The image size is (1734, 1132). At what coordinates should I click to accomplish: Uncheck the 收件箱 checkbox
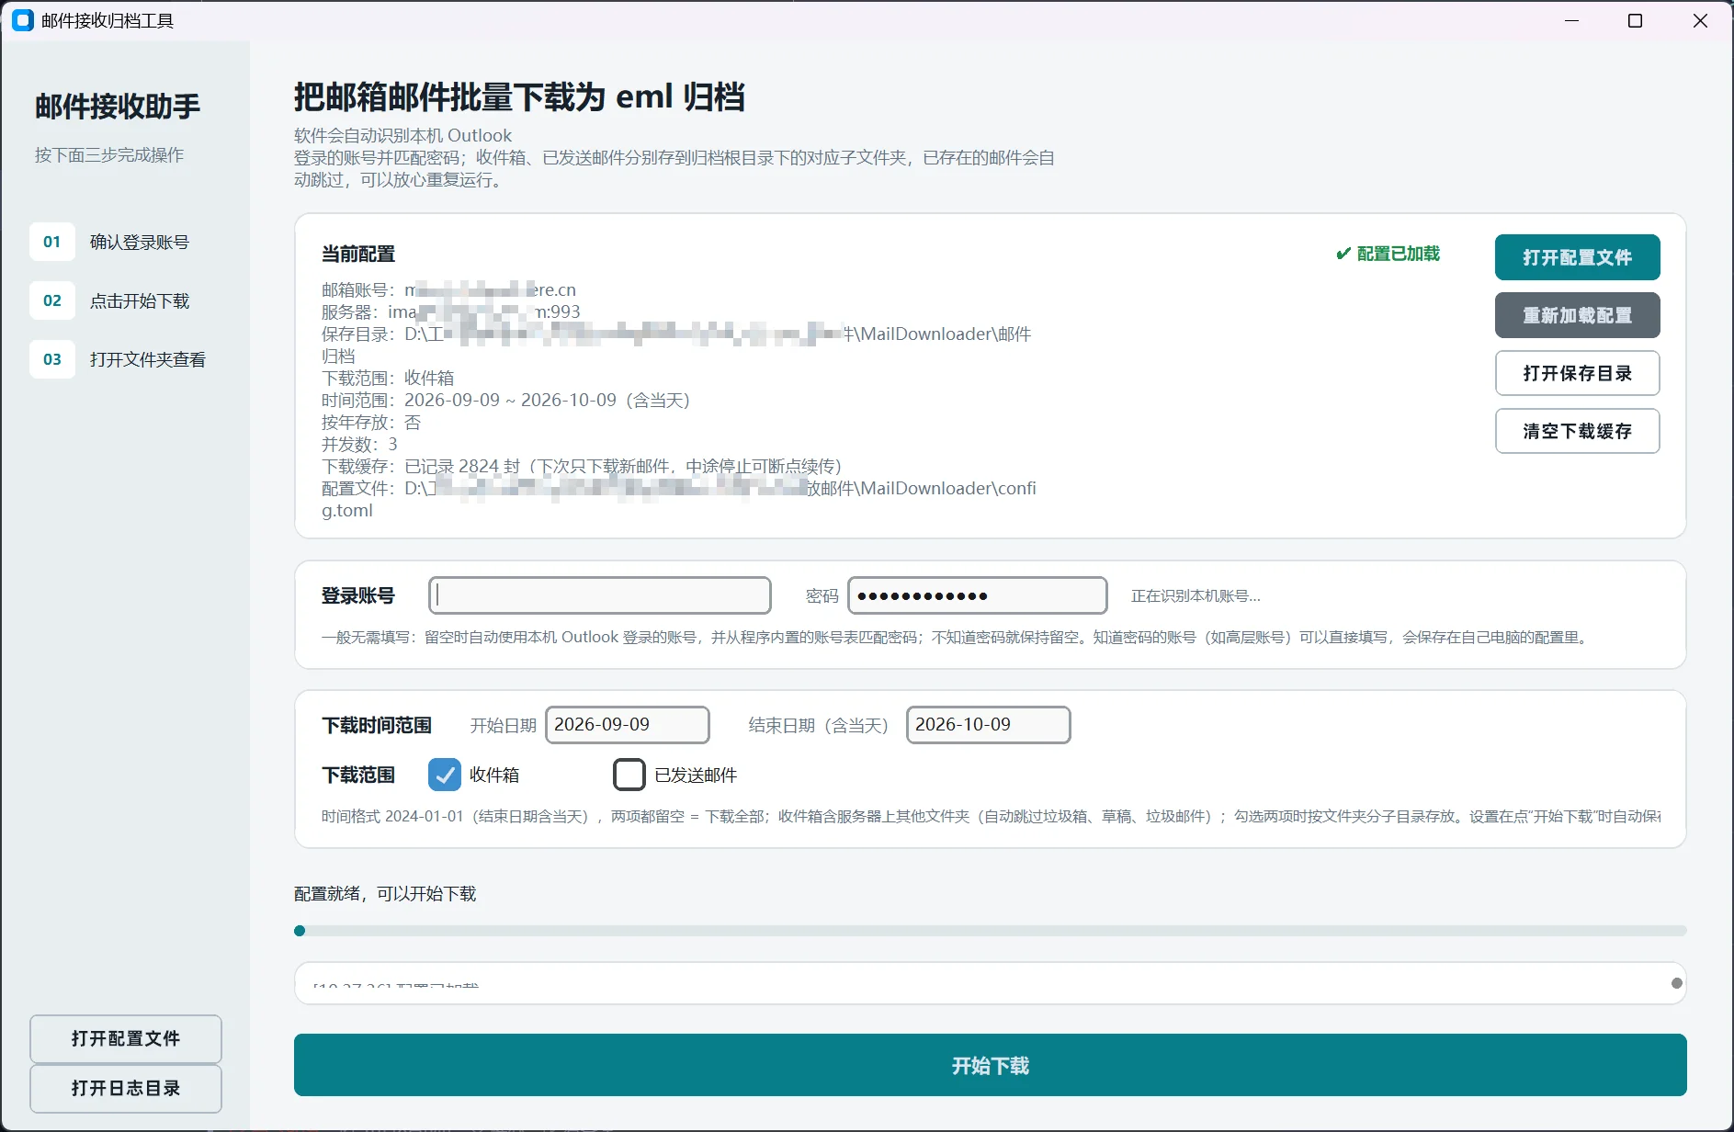click(445, 775)
